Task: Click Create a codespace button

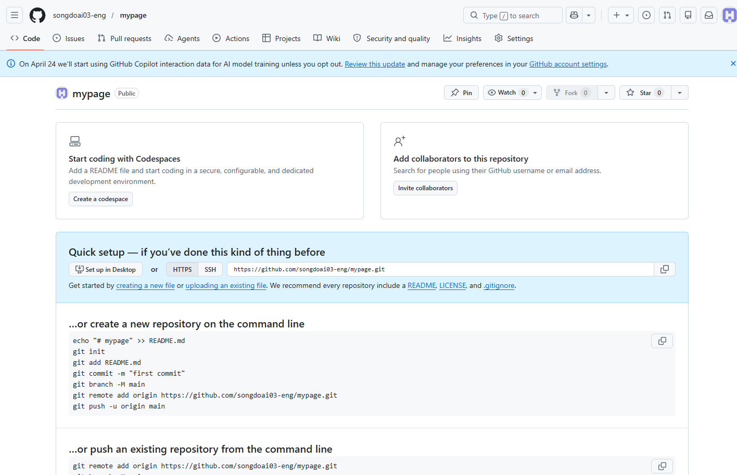Action: pyautogui.click(x=100, y=199)
